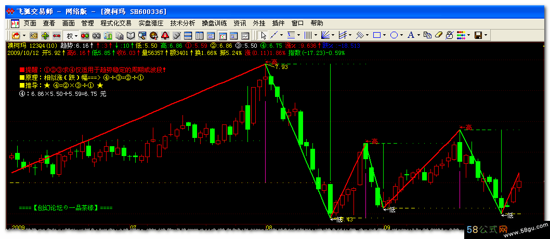The image size is (550, 239).
Task: Open the 插件 menu
Action: (278, 23)
